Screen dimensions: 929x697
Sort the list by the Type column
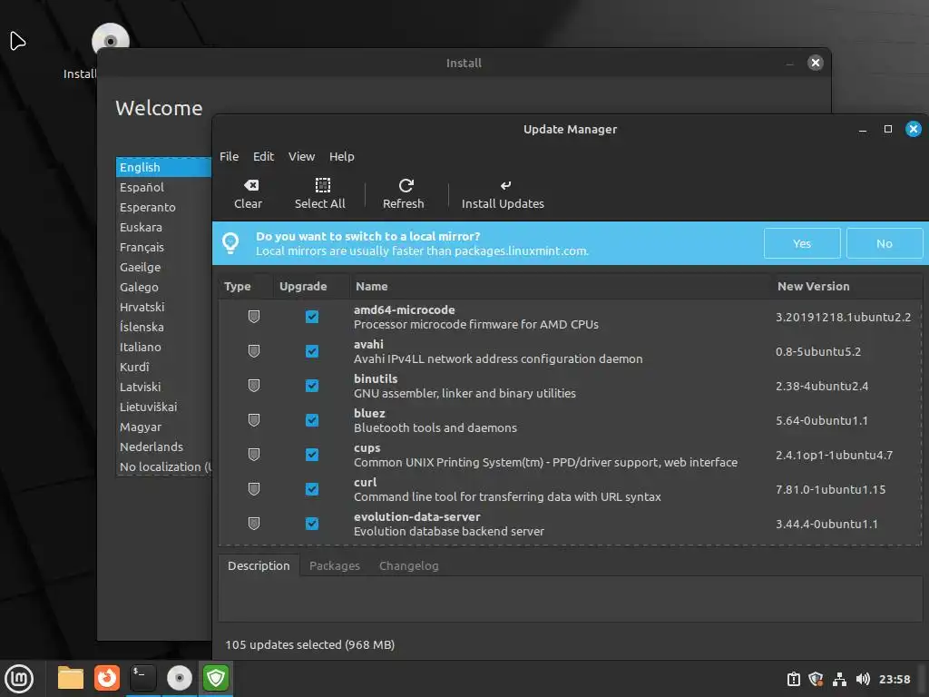[x=245, y=286]
